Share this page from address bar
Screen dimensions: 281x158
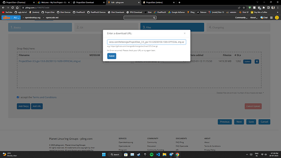pos(239,8)
